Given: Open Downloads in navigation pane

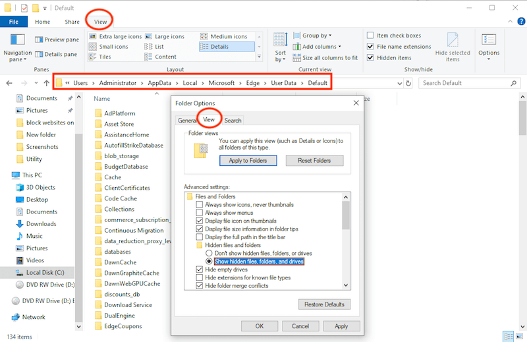Looking at the screenshot, I should tap(36, 223).
